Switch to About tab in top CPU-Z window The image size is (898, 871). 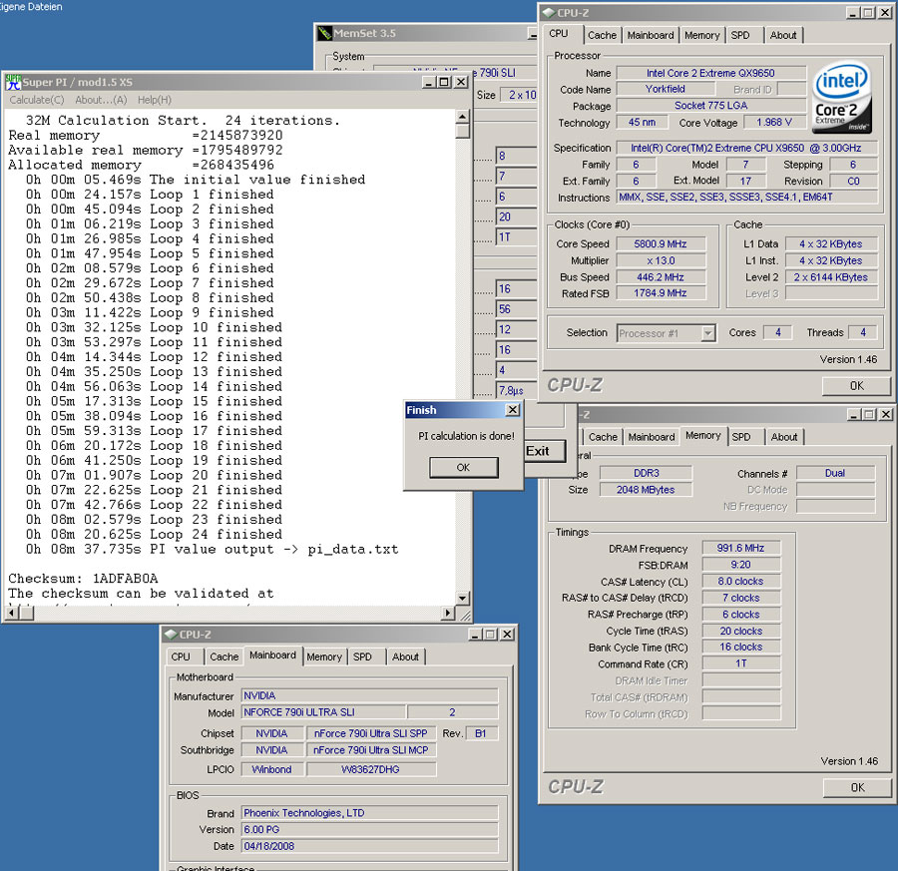(x=783, y=35)
